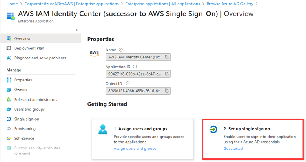Open the ellipsis more options menu
The image size is (306, 162).
[x=264, y=14]
